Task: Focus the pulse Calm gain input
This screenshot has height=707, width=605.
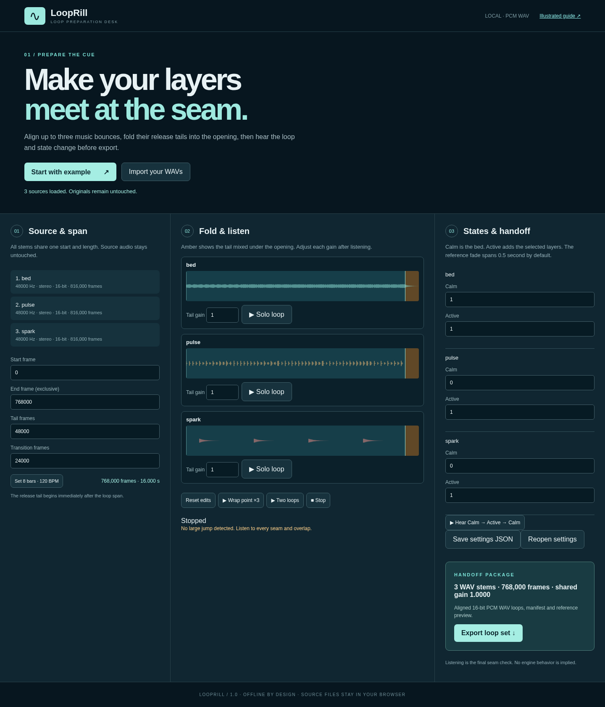Action: pyautogui.click(x=520, y=383)
